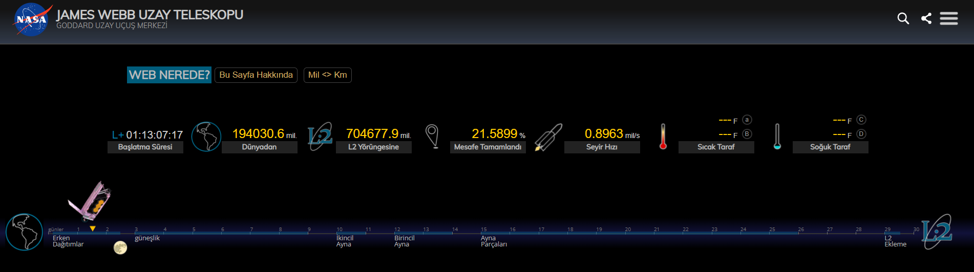Click the Dünyadan label
Screen dimensions: 974x272
pyautogui.click(x=260, y=147)
